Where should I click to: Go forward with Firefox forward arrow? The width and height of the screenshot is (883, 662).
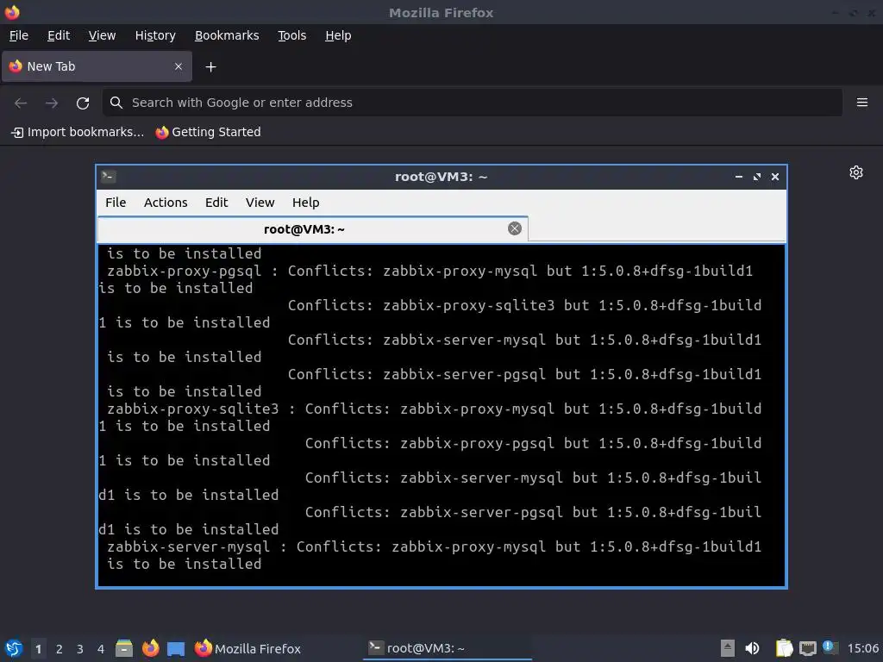pyautogui.click(x=52, y=103)
